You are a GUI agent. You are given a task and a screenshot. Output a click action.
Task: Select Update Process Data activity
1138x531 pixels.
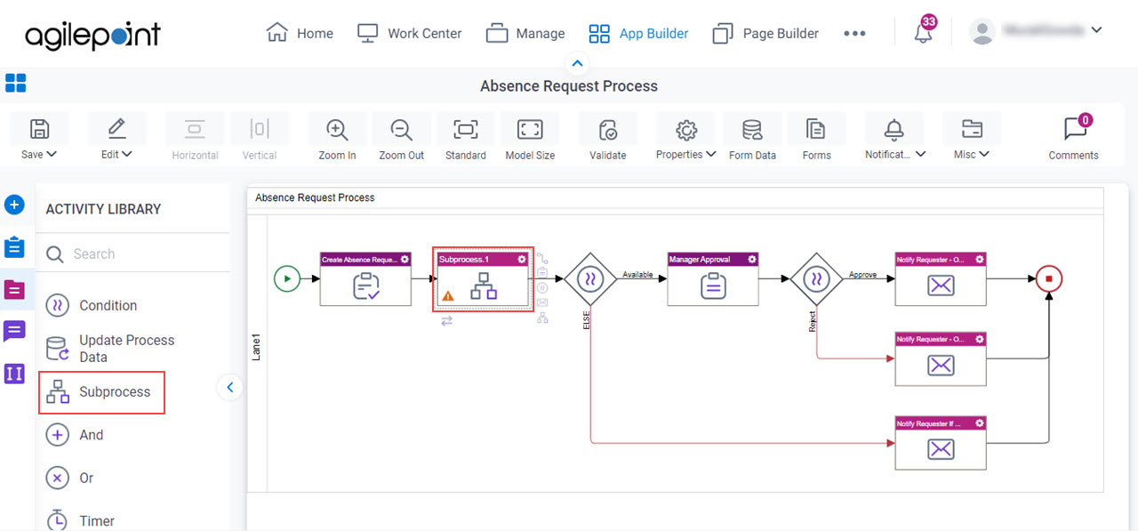coord(110,349)
